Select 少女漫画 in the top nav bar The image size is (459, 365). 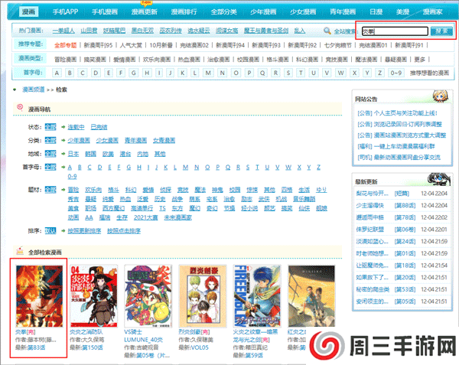(303, 11)
